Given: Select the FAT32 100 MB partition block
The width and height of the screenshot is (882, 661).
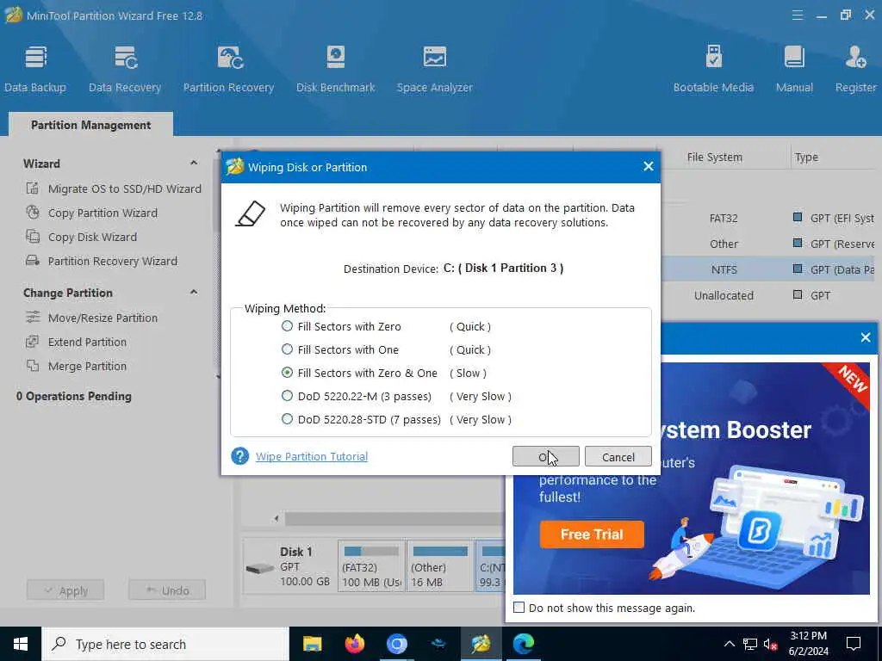Looking at the screenshot, I should [x=371, y=565].
